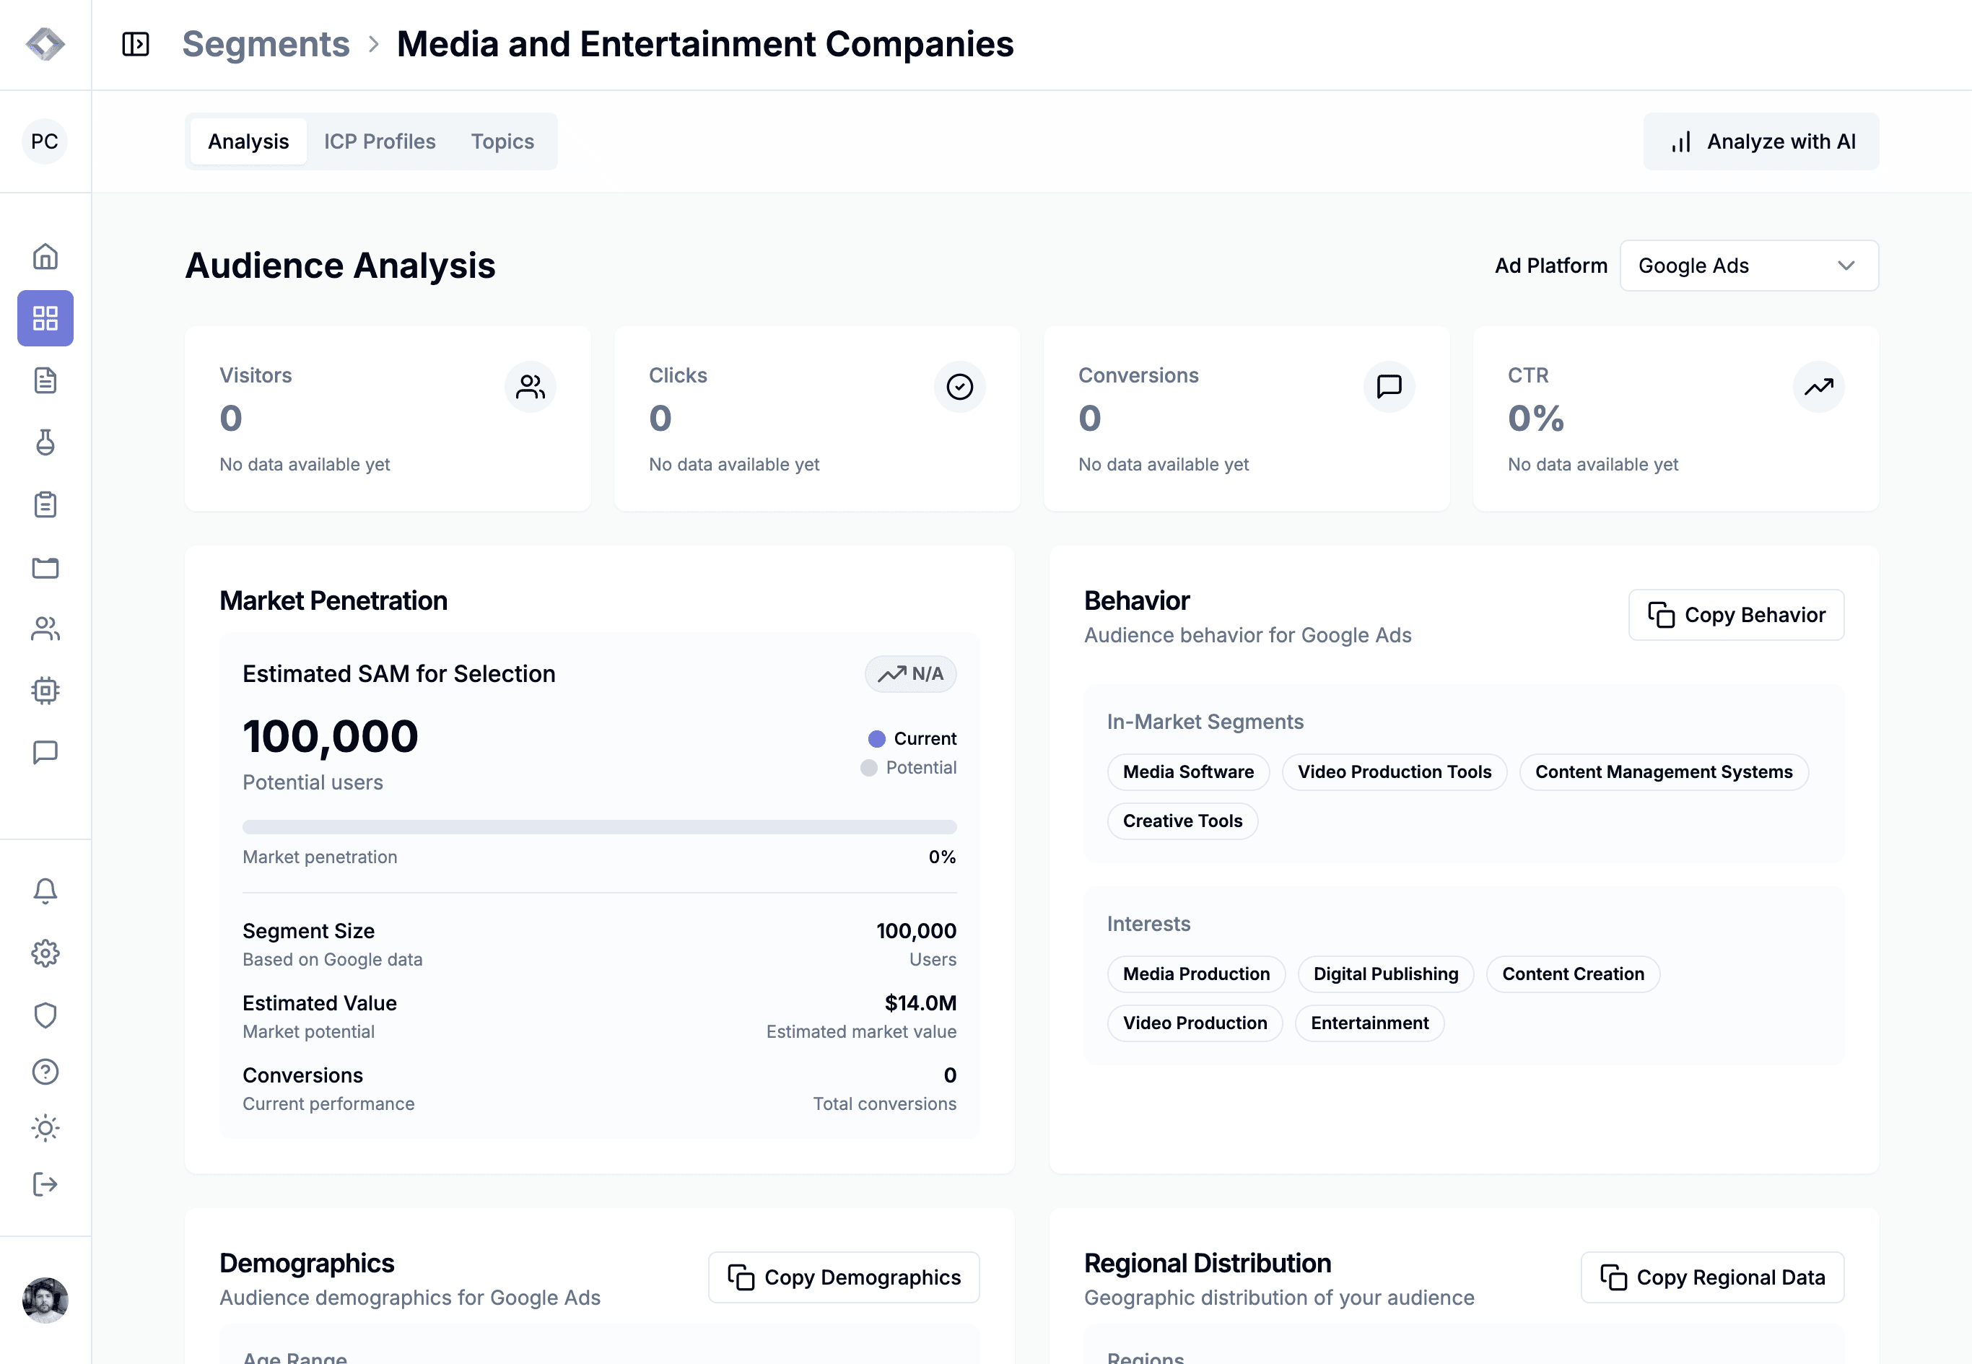Click the flask experiments icon in sidebar
Screen dimensions: 1972x1364
point(45,442)
